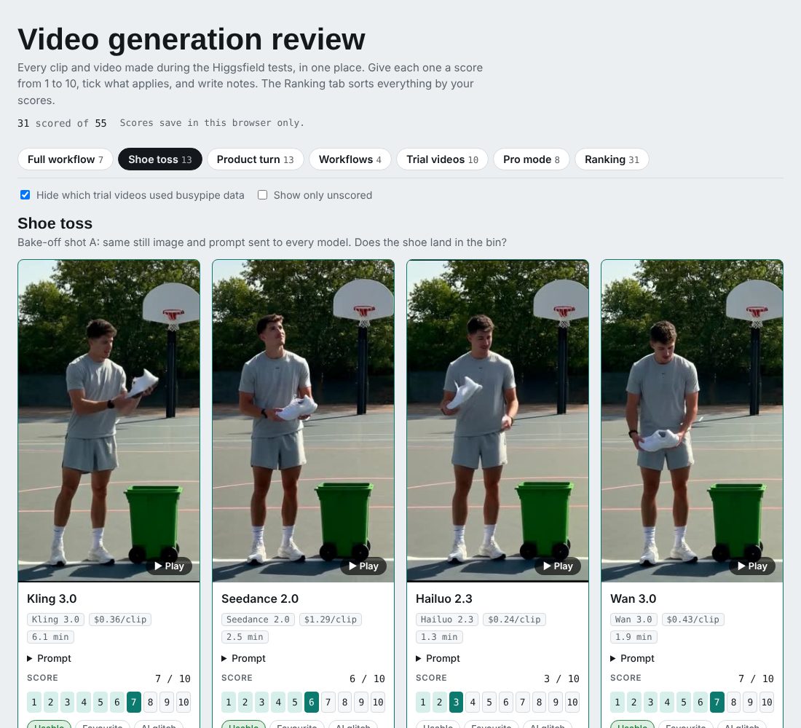Image resolution: width=801 pixels, height=728 pixels.
Task: Give Kling 3.0 a score of 1
Action: coord(34,702)
